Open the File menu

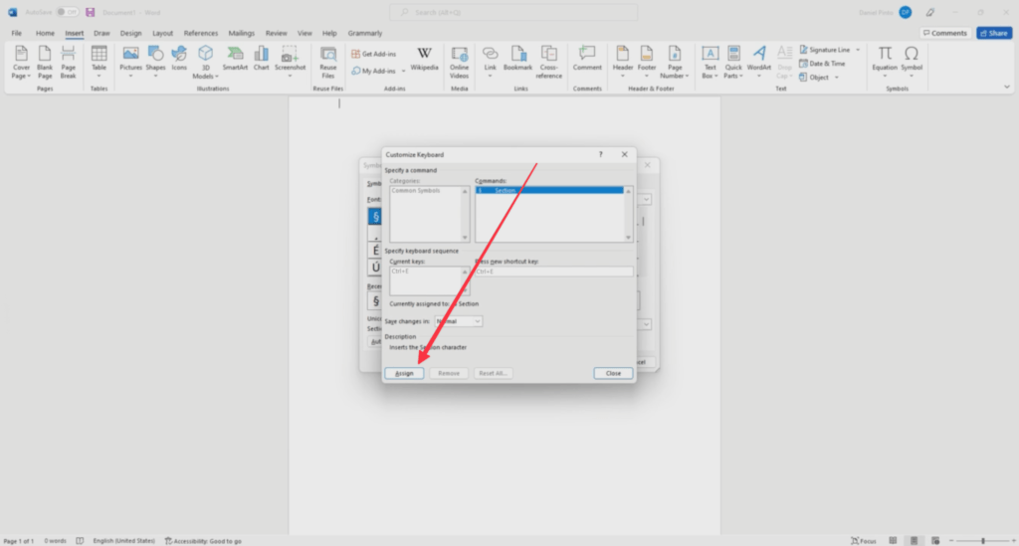(x=16, y=33)
